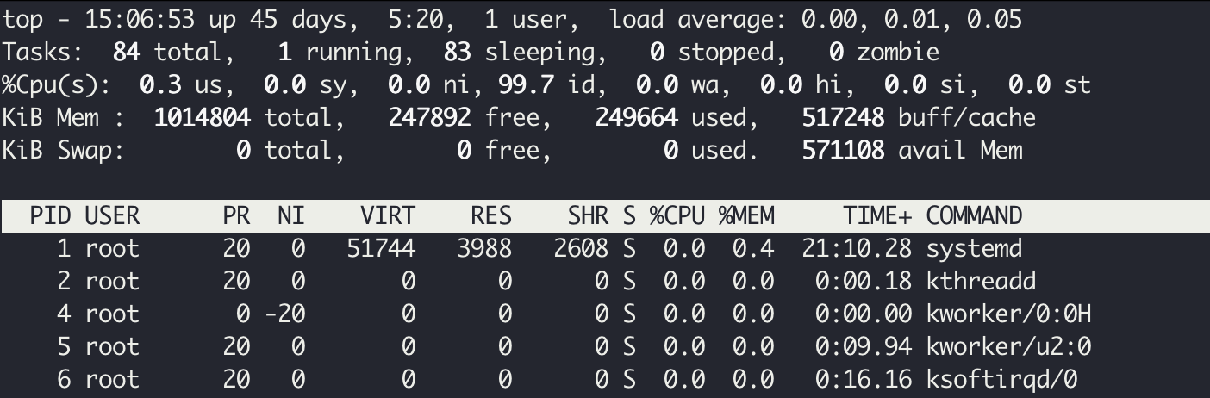Click the '1 running' tasks count

coord(340,52)
